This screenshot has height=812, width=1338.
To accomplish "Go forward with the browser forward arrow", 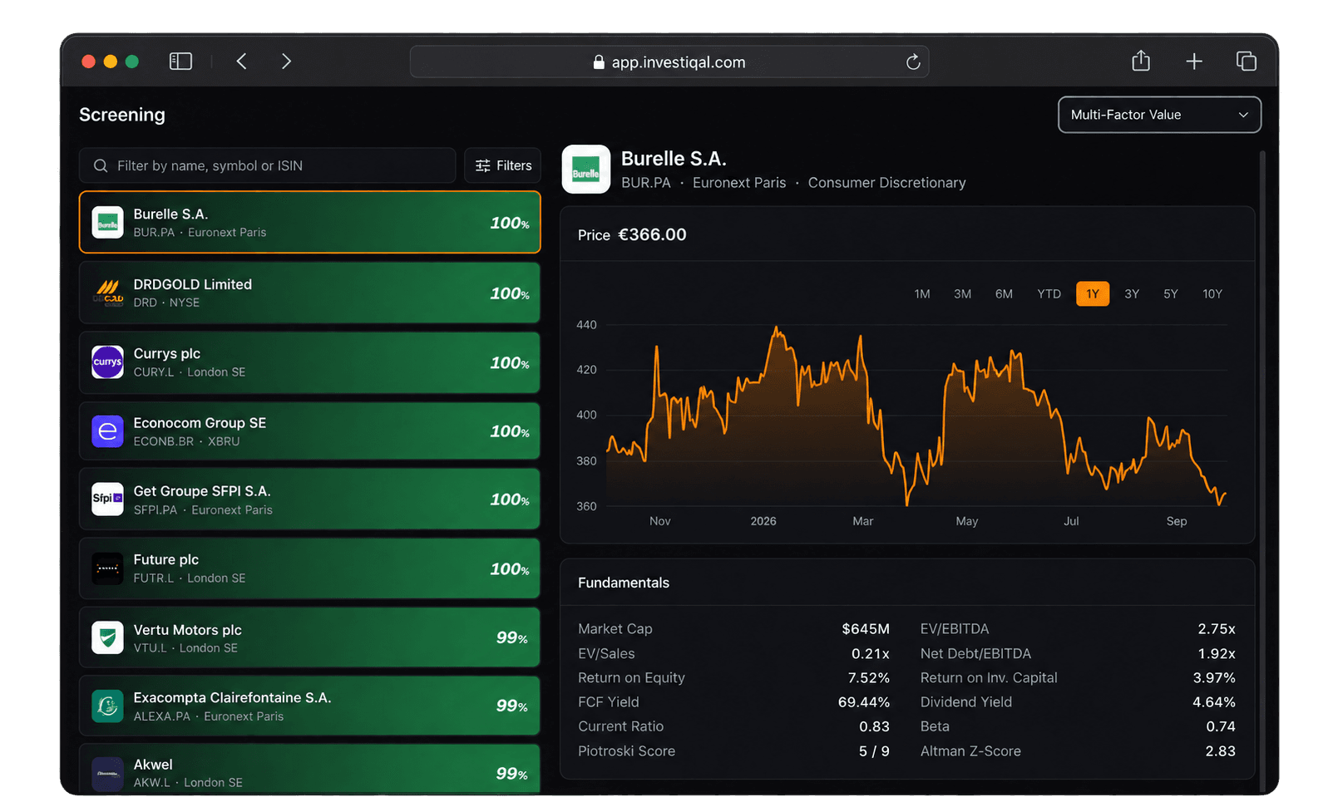I will coord(286,62).
